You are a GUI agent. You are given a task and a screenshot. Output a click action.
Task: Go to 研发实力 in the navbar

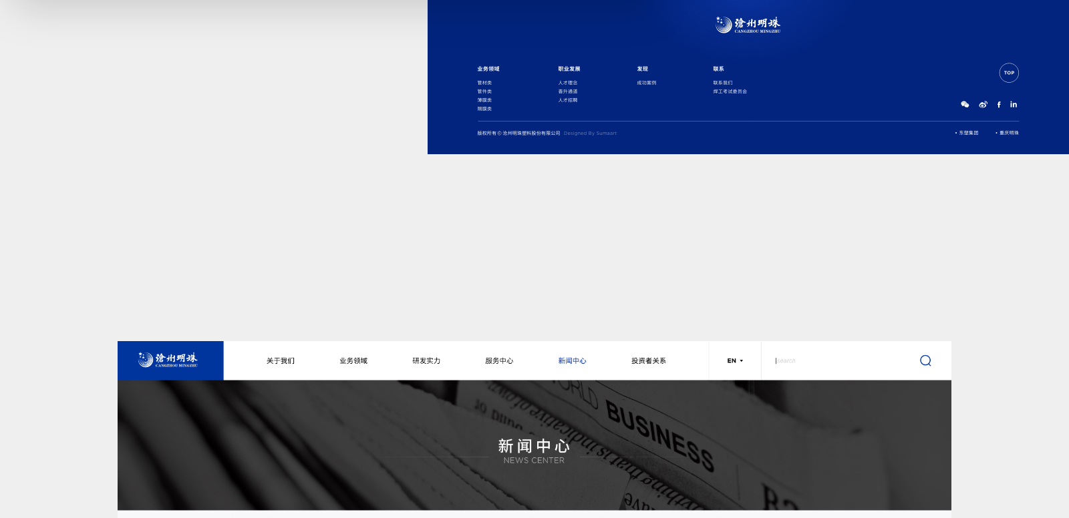[426, 361]
